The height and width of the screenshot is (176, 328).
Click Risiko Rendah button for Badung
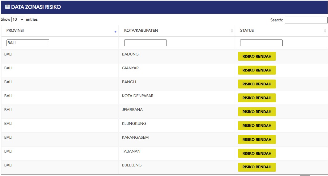tap(257, 56)
